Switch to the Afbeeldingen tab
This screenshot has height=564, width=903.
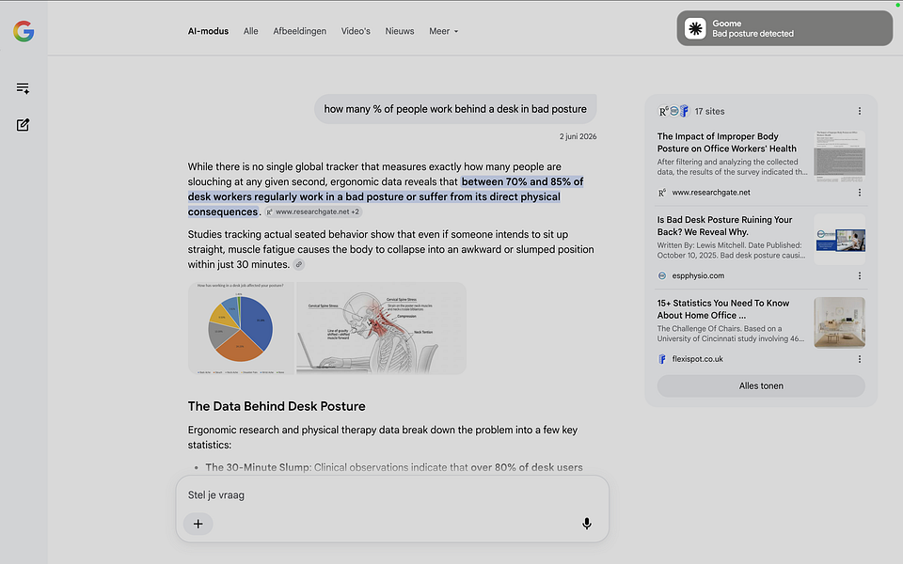(x=299, y=31)
